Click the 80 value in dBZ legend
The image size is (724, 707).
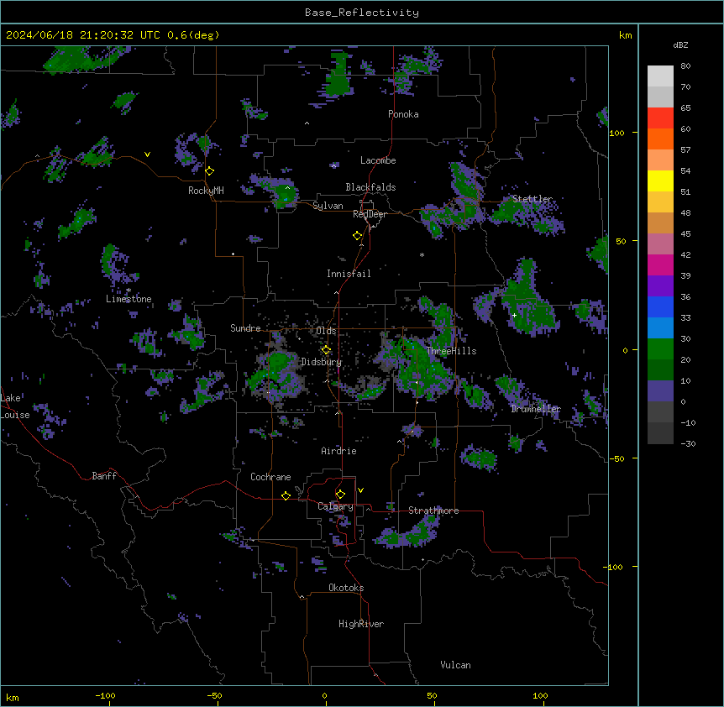point(685,66)
